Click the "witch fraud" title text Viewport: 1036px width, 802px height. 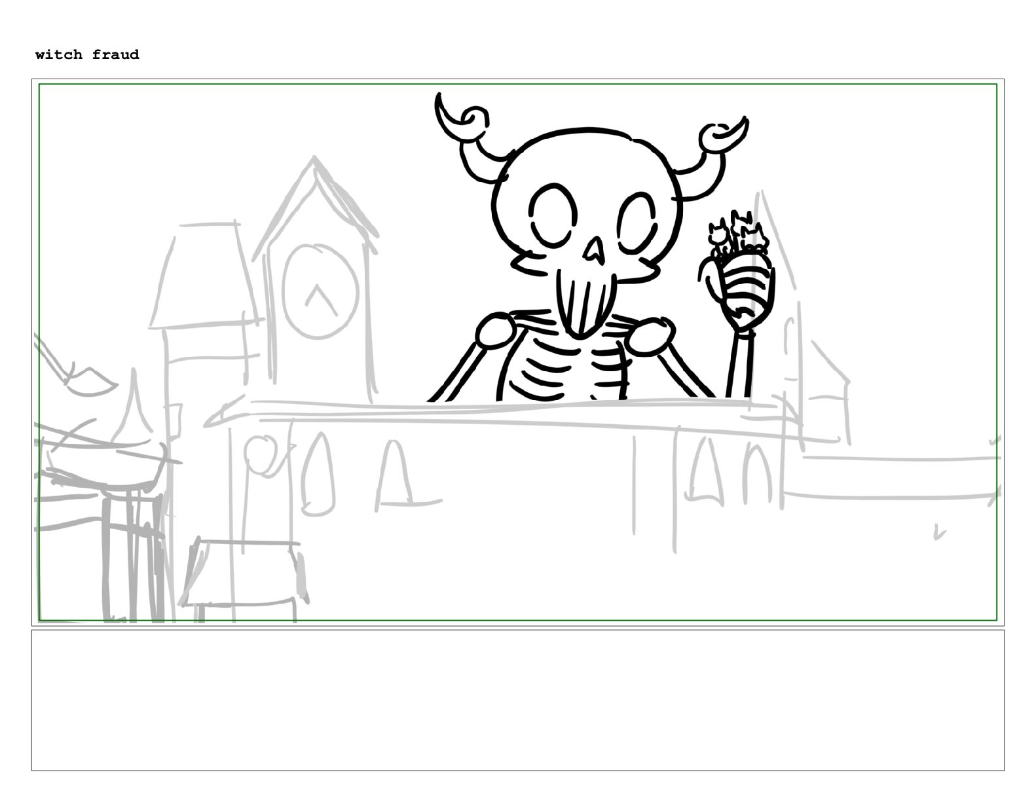pos(87,54)
